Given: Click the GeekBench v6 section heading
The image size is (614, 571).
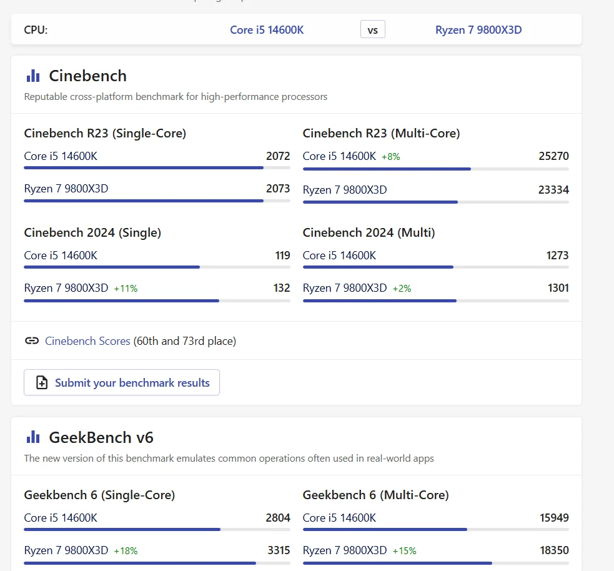Looking at the screenshot, I should [101, 437].
